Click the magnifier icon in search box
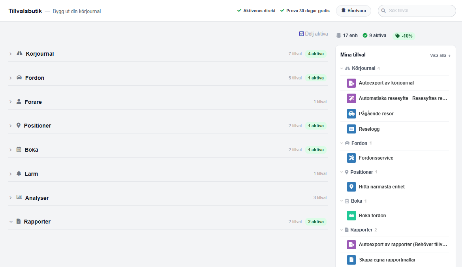462x267 pixels. pyautogui.click(x=383, y=11)
